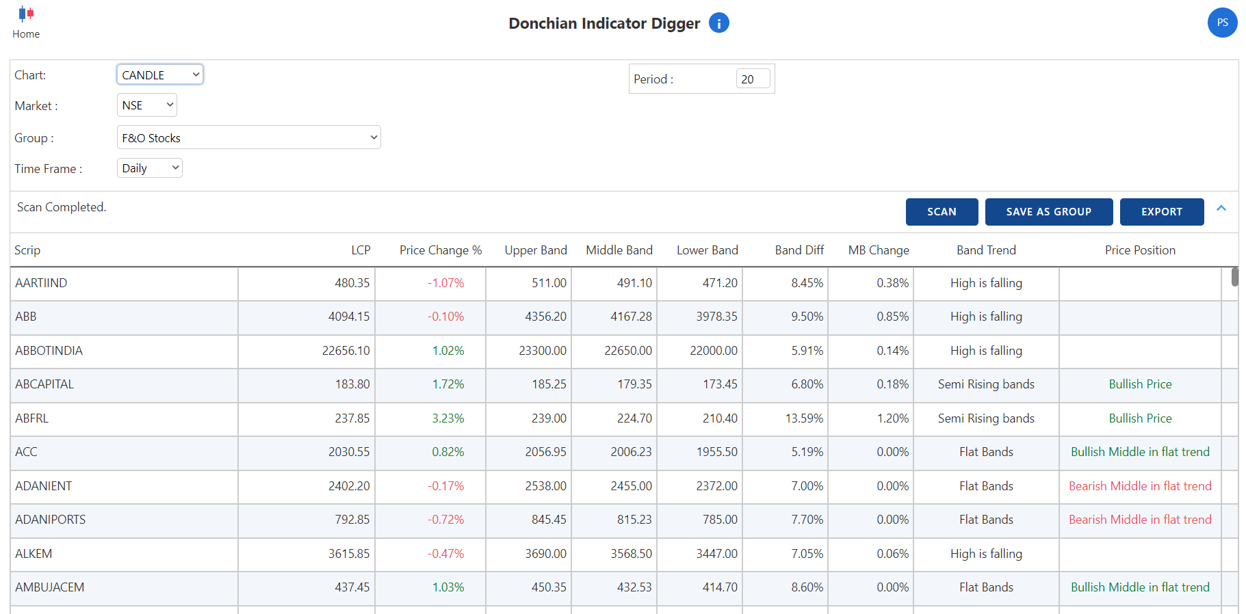This screenshot has width=1246, height=614.
Task: Select the ADANIENT scrip cell
Action: tap(125, 486)
